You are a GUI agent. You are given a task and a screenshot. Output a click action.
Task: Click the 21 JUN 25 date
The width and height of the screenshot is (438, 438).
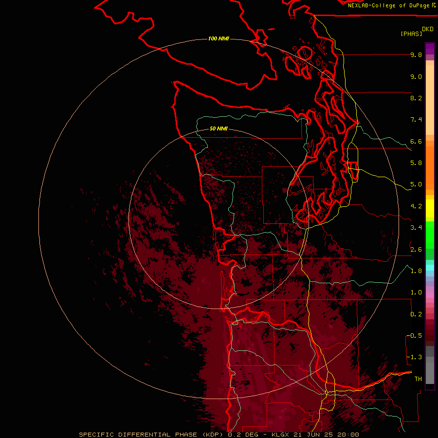pos(313,435)
